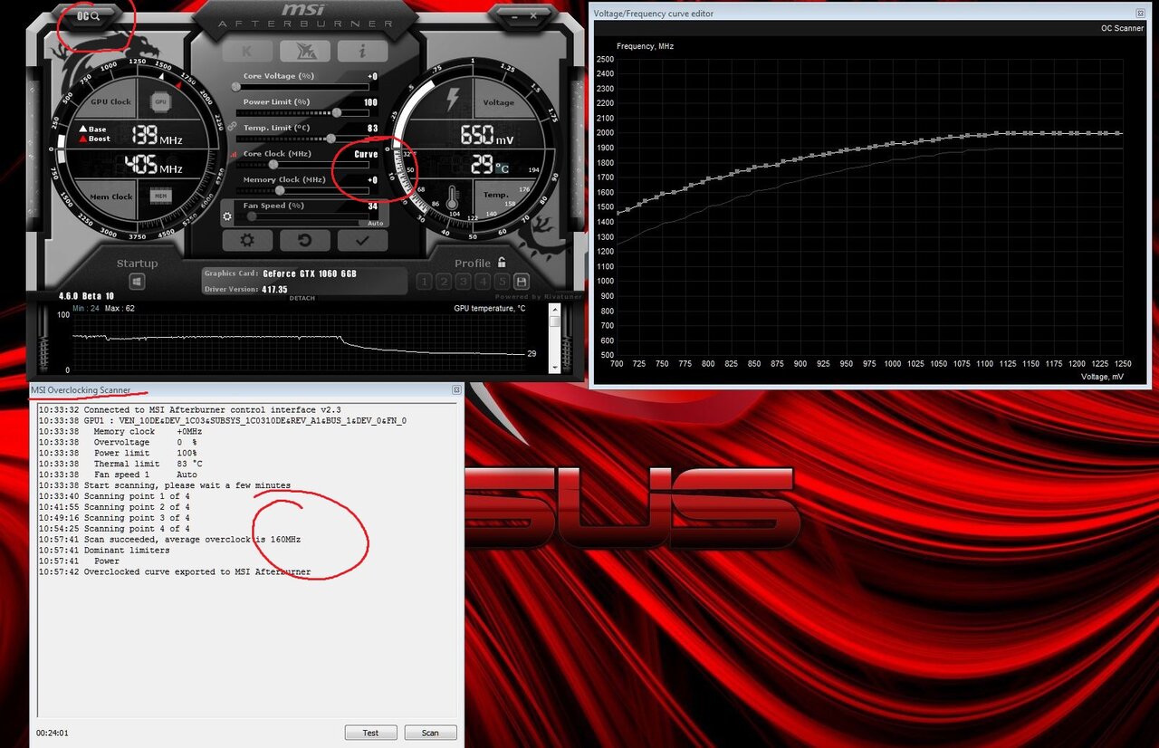Screen dimensions: 1159x748
Task: Click the GPU chip icon in the clock gauge
Action: [161, 102]
